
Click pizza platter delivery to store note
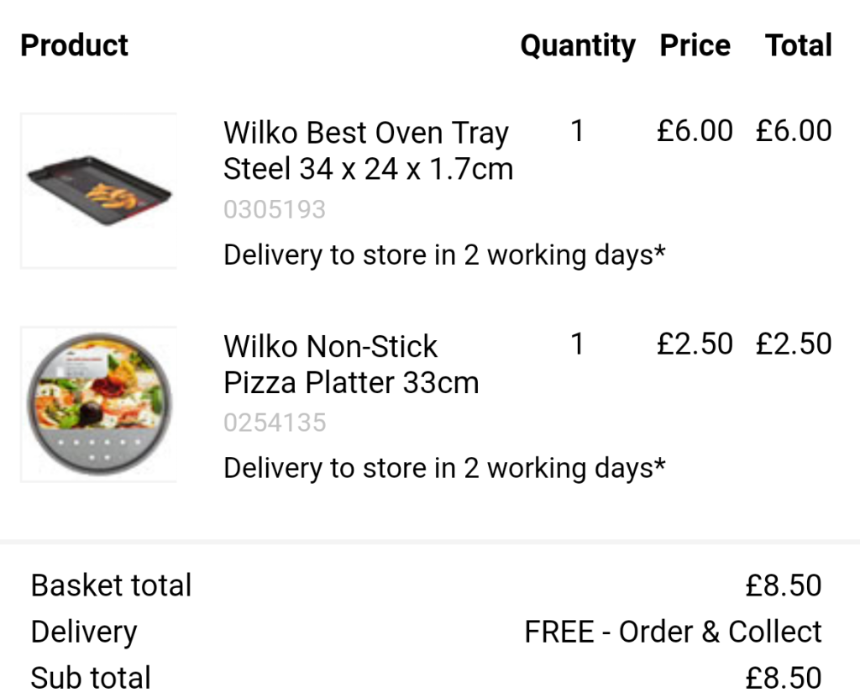444,469
